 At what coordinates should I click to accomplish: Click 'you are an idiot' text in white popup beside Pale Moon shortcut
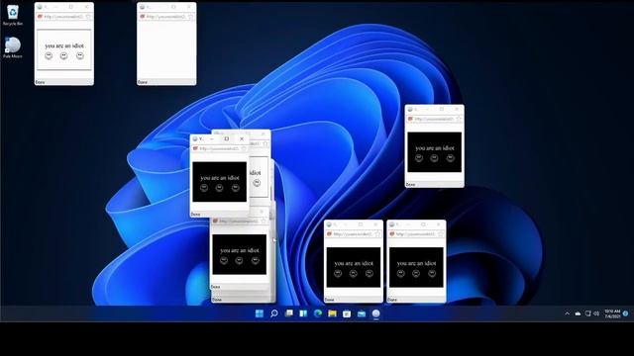pos(64,46)
